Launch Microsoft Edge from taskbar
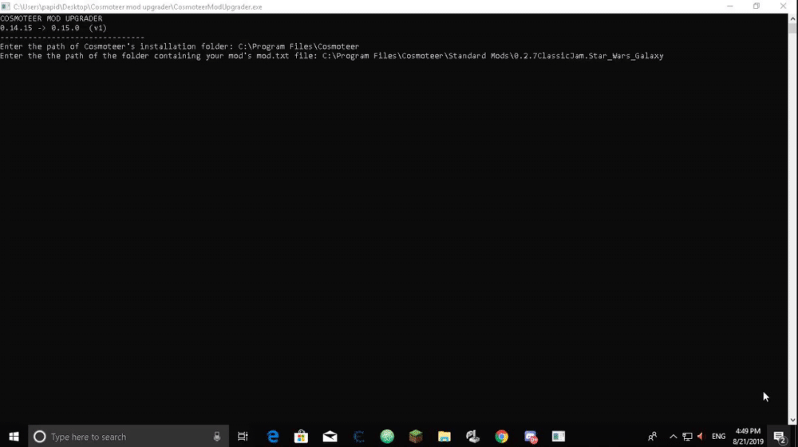 point(273,437)
